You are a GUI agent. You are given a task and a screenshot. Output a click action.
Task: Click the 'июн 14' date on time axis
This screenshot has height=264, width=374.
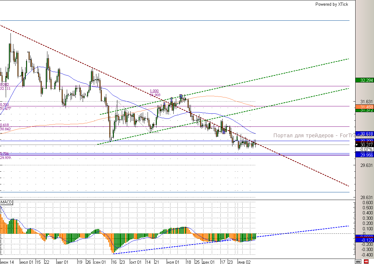point(8,262)
